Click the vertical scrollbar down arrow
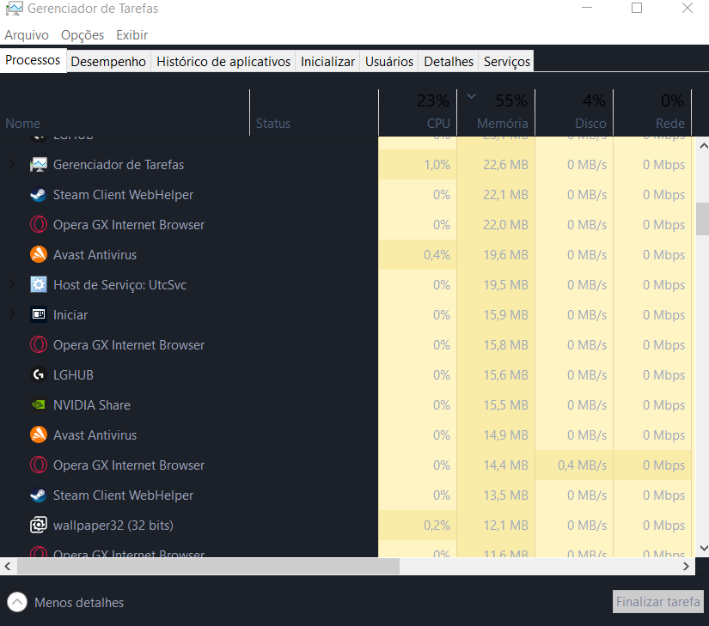This screenshot has width=709, height=626. pyautogui.click(x=703, y=549)
